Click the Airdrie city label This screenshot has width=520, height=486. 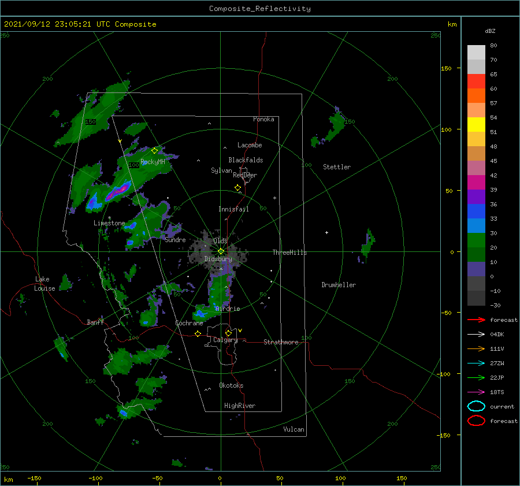tap(228, 309)
